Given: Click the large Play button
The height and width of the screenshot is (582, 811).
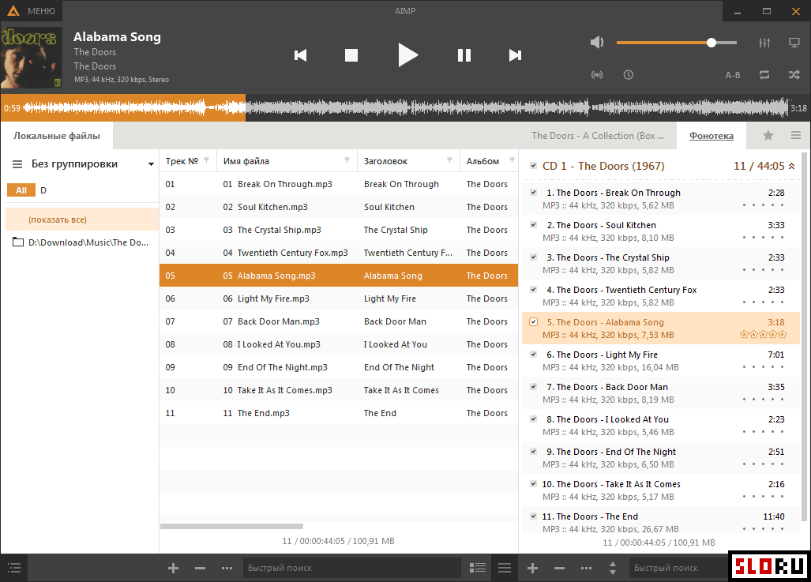Looking at the screenshot, I should point(407,55).
